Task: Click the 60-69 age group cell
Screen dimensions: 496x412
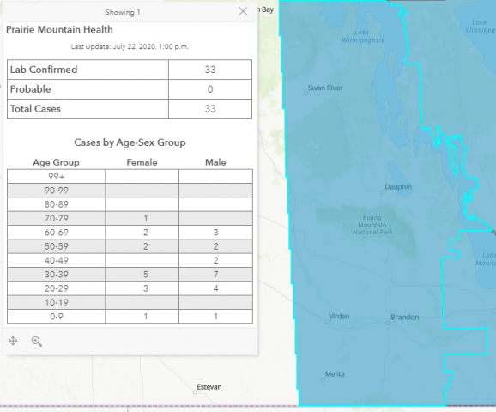Action: 57,233
